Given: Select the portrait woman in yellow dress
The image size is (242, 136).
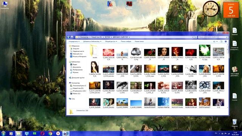Looking at the screenshot, I should click(95, 67).
